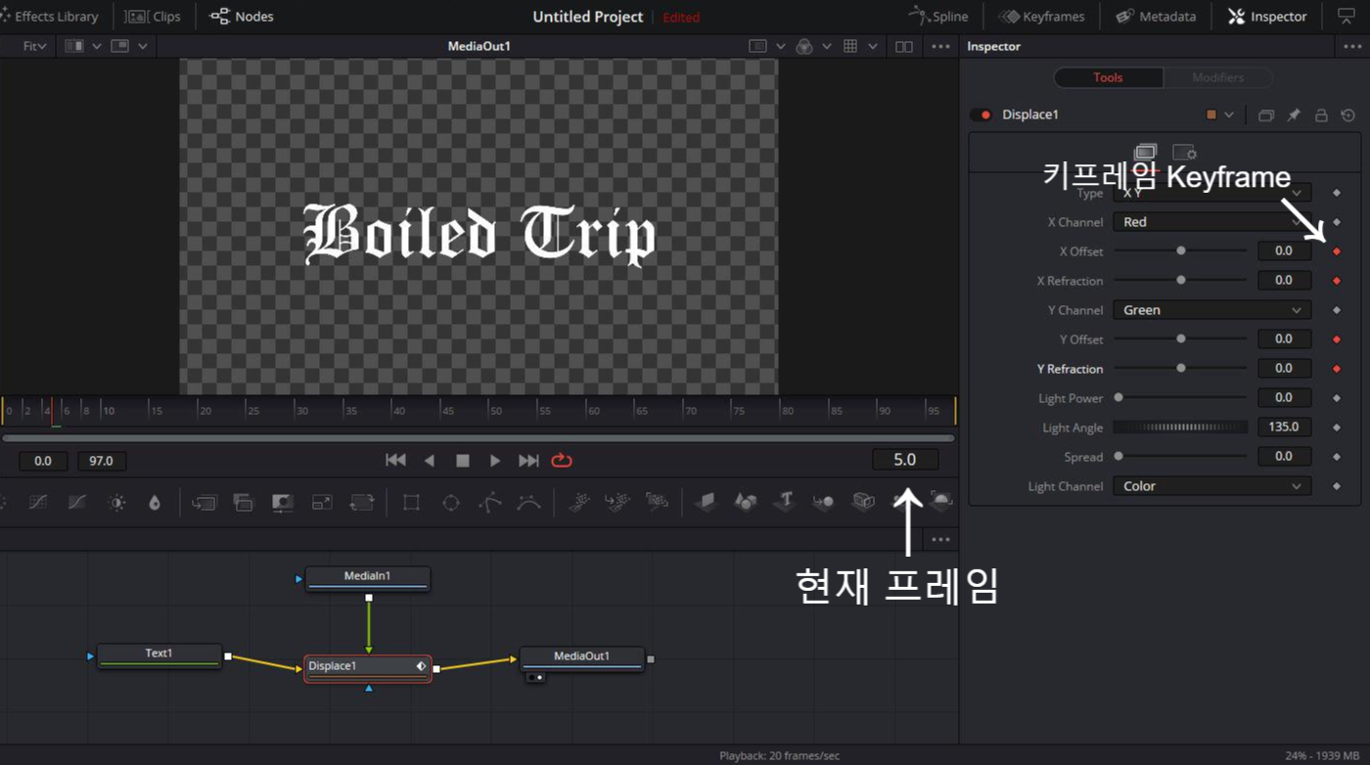Open the viewer Fit zoom dropdown

[34, 46]
